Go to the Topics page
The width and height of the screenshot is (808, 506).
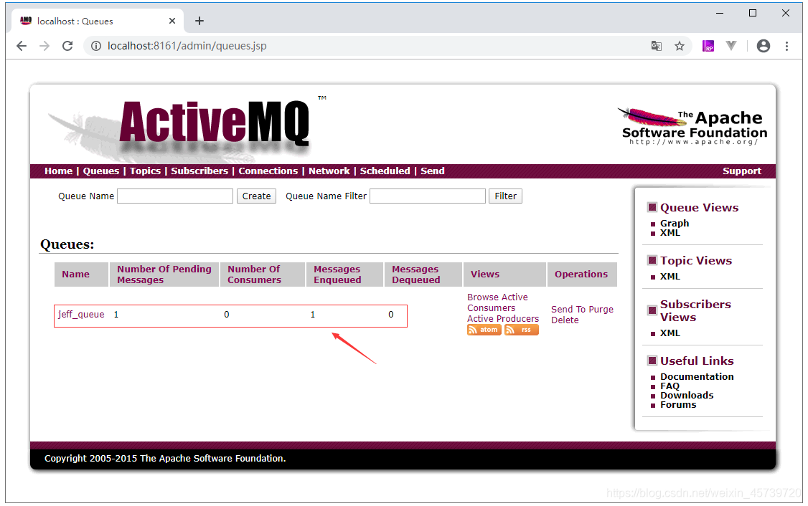tap(145, 171)
